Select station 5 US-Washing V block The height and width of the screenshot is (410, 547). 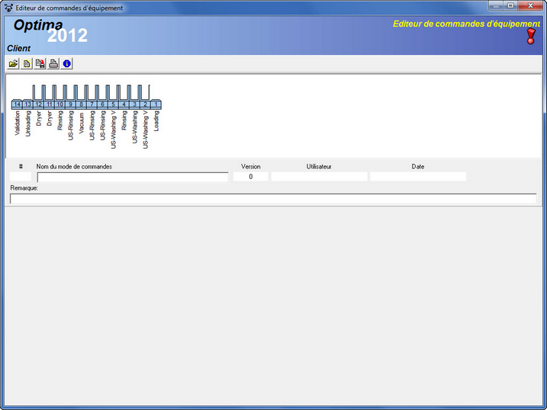tap(114, 104)
